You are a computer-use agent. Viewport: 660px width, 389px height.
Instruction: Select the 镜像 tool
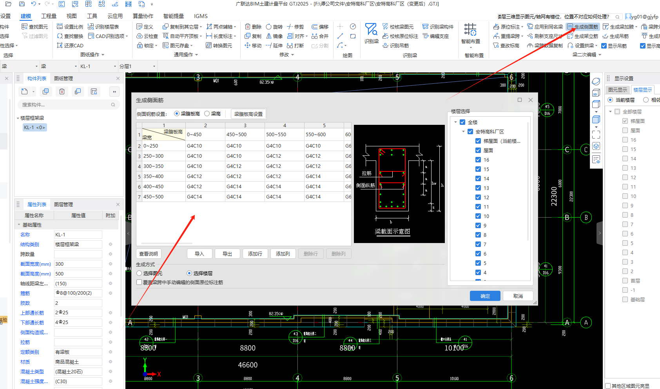(274, 36)
